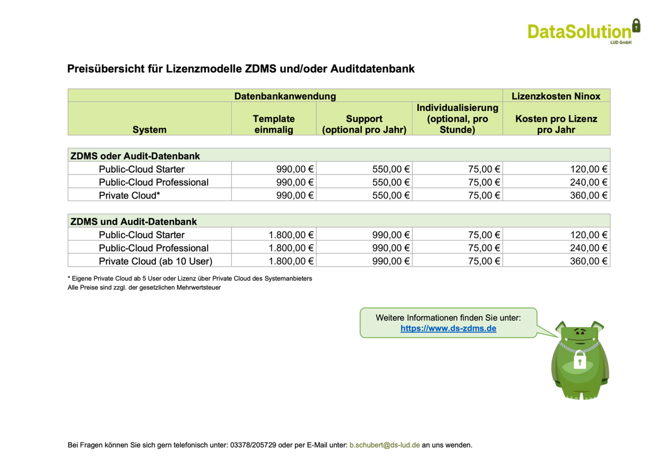The width and height of the screenshot is (671, 474).
Task: Click the "Individualisierung (optional, pro Stunde)" column header
Action: coord(457,118)
